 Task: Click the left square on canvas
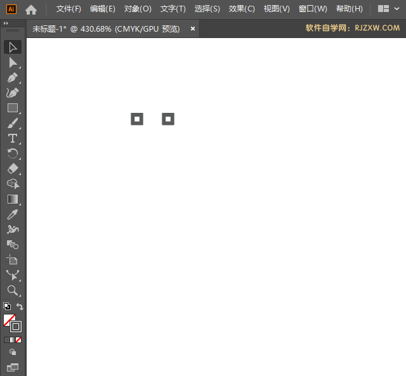coord(137,119)
